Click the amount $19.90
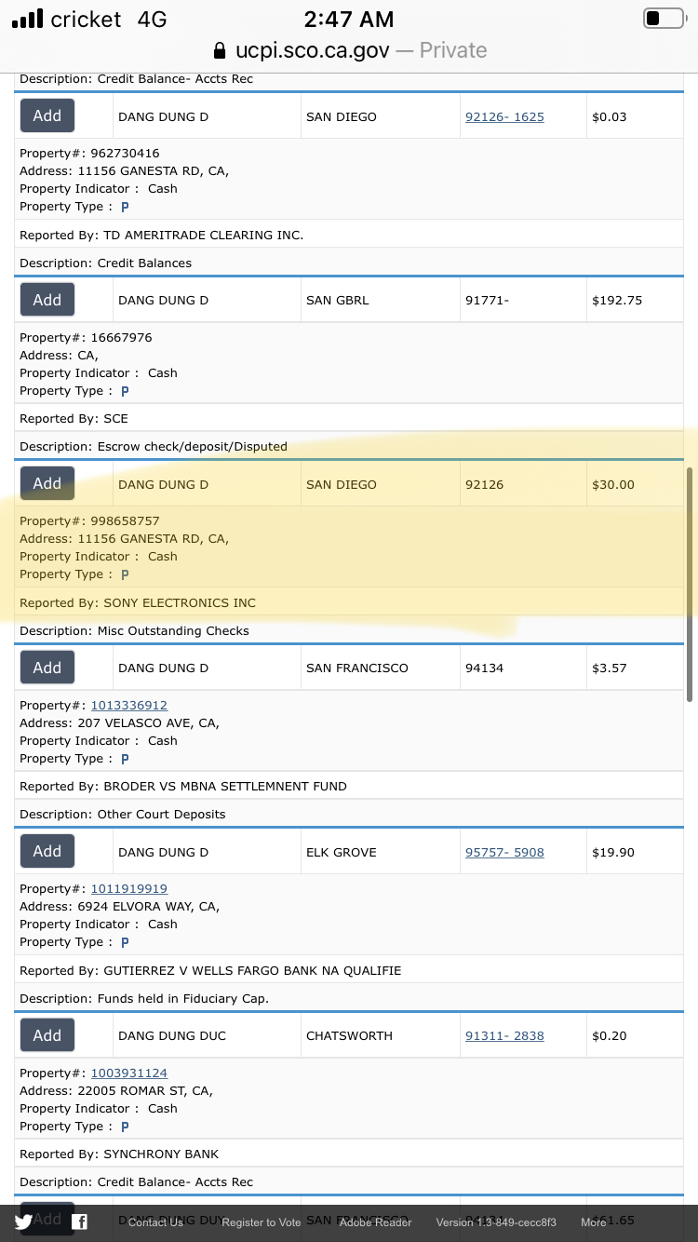The height and width of the screenshot is (1242, 698). [613, 852]
